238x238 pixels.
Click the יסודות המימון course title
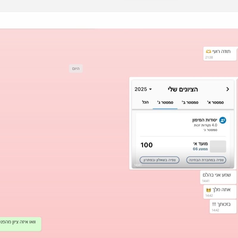coord(205,120)
